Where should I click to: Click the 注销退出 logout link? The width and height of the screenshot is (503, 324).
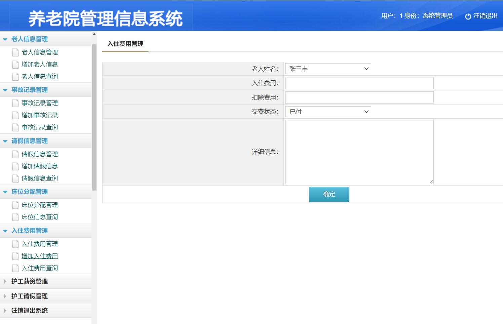[485, 16]
